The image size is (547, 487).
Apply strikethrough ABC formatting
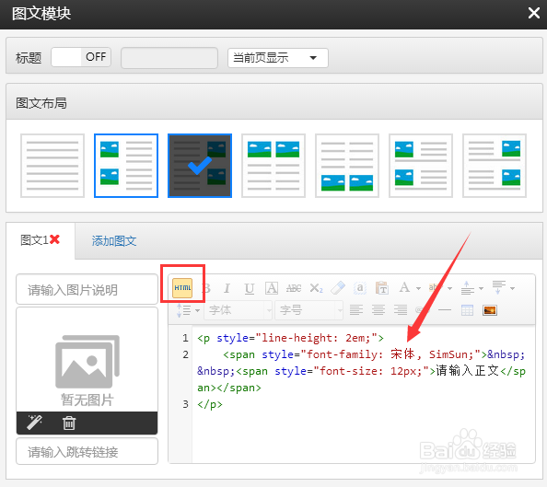click(294, 288)
